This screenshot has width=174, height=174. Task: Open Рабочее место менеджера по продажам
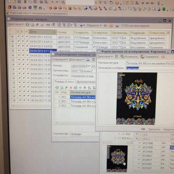pyautogui.click(x=37, y=13)
